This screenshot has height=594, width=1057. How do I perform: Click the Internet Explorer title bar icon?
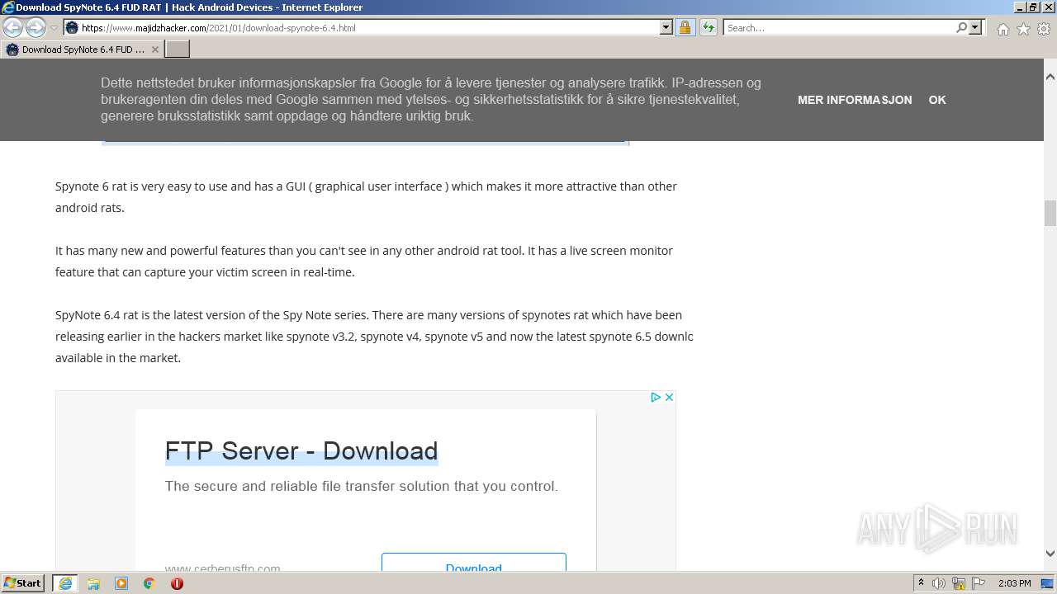coord(7,7)
